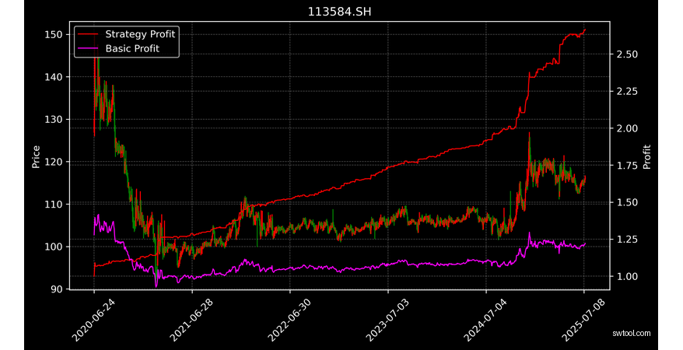
Task: Click the 90 price tick label
Action: (55, 289)
